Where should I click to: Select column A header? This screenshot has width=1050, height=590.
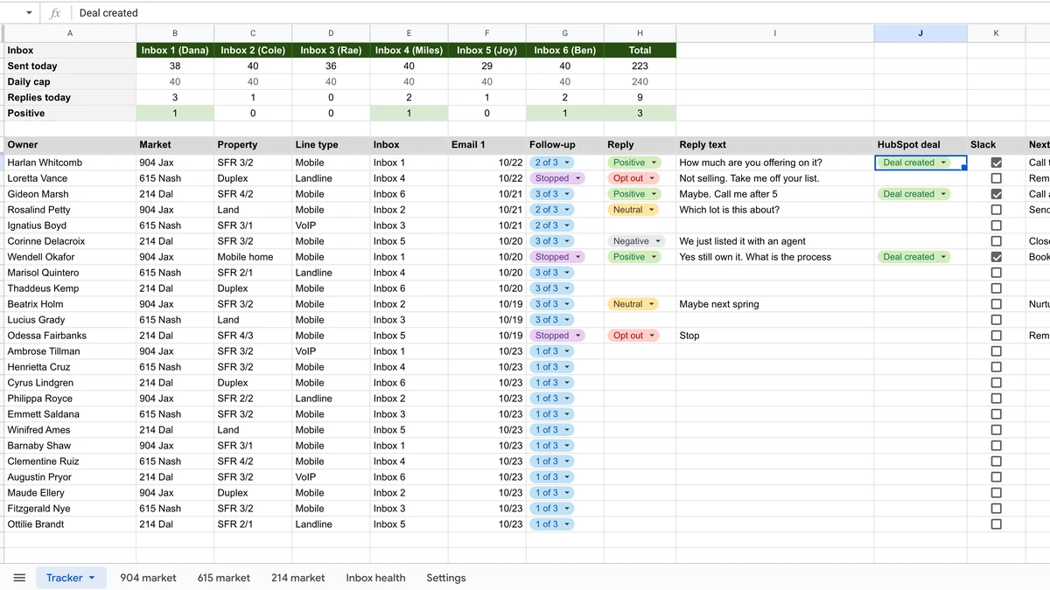[70, 33]
